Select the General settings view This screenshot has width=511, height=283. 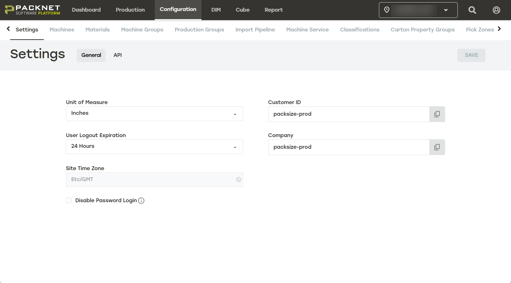(91, 55)
